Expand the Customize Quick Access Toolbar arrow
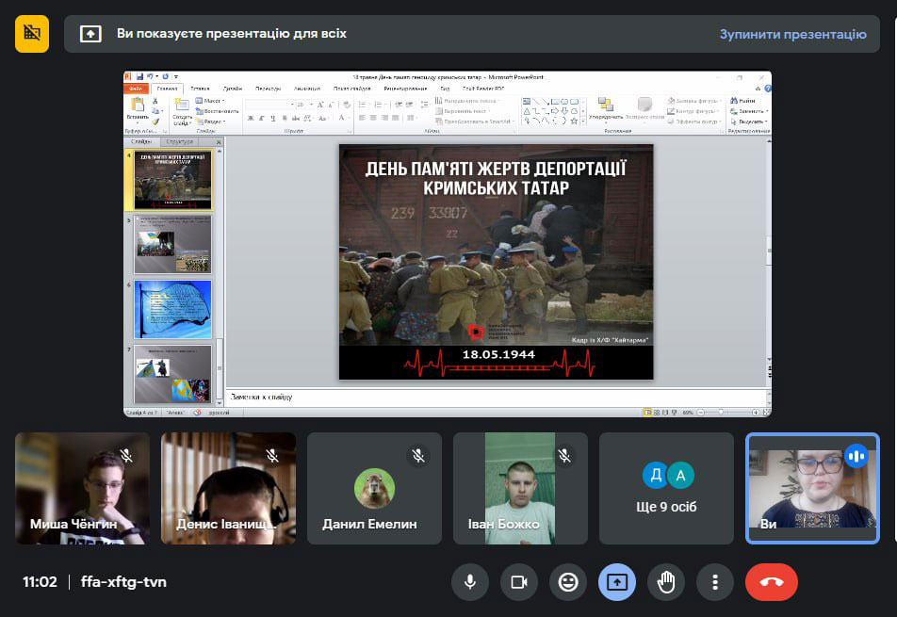This screenshot has height=617, width=897. pyautogui.click(x=175, y=76)
